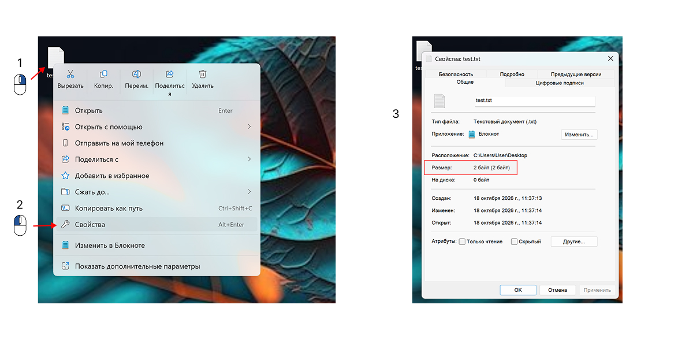
Task: Click the Поделиться share icon in top row
Action: pos(170,74)
